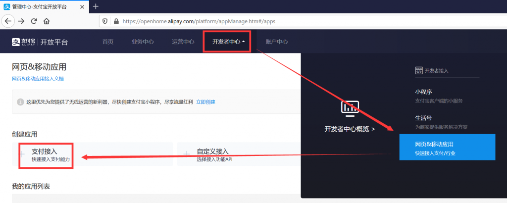Click the browser back arrow button
Screen dimensions: 507x203
coord(8,21)
